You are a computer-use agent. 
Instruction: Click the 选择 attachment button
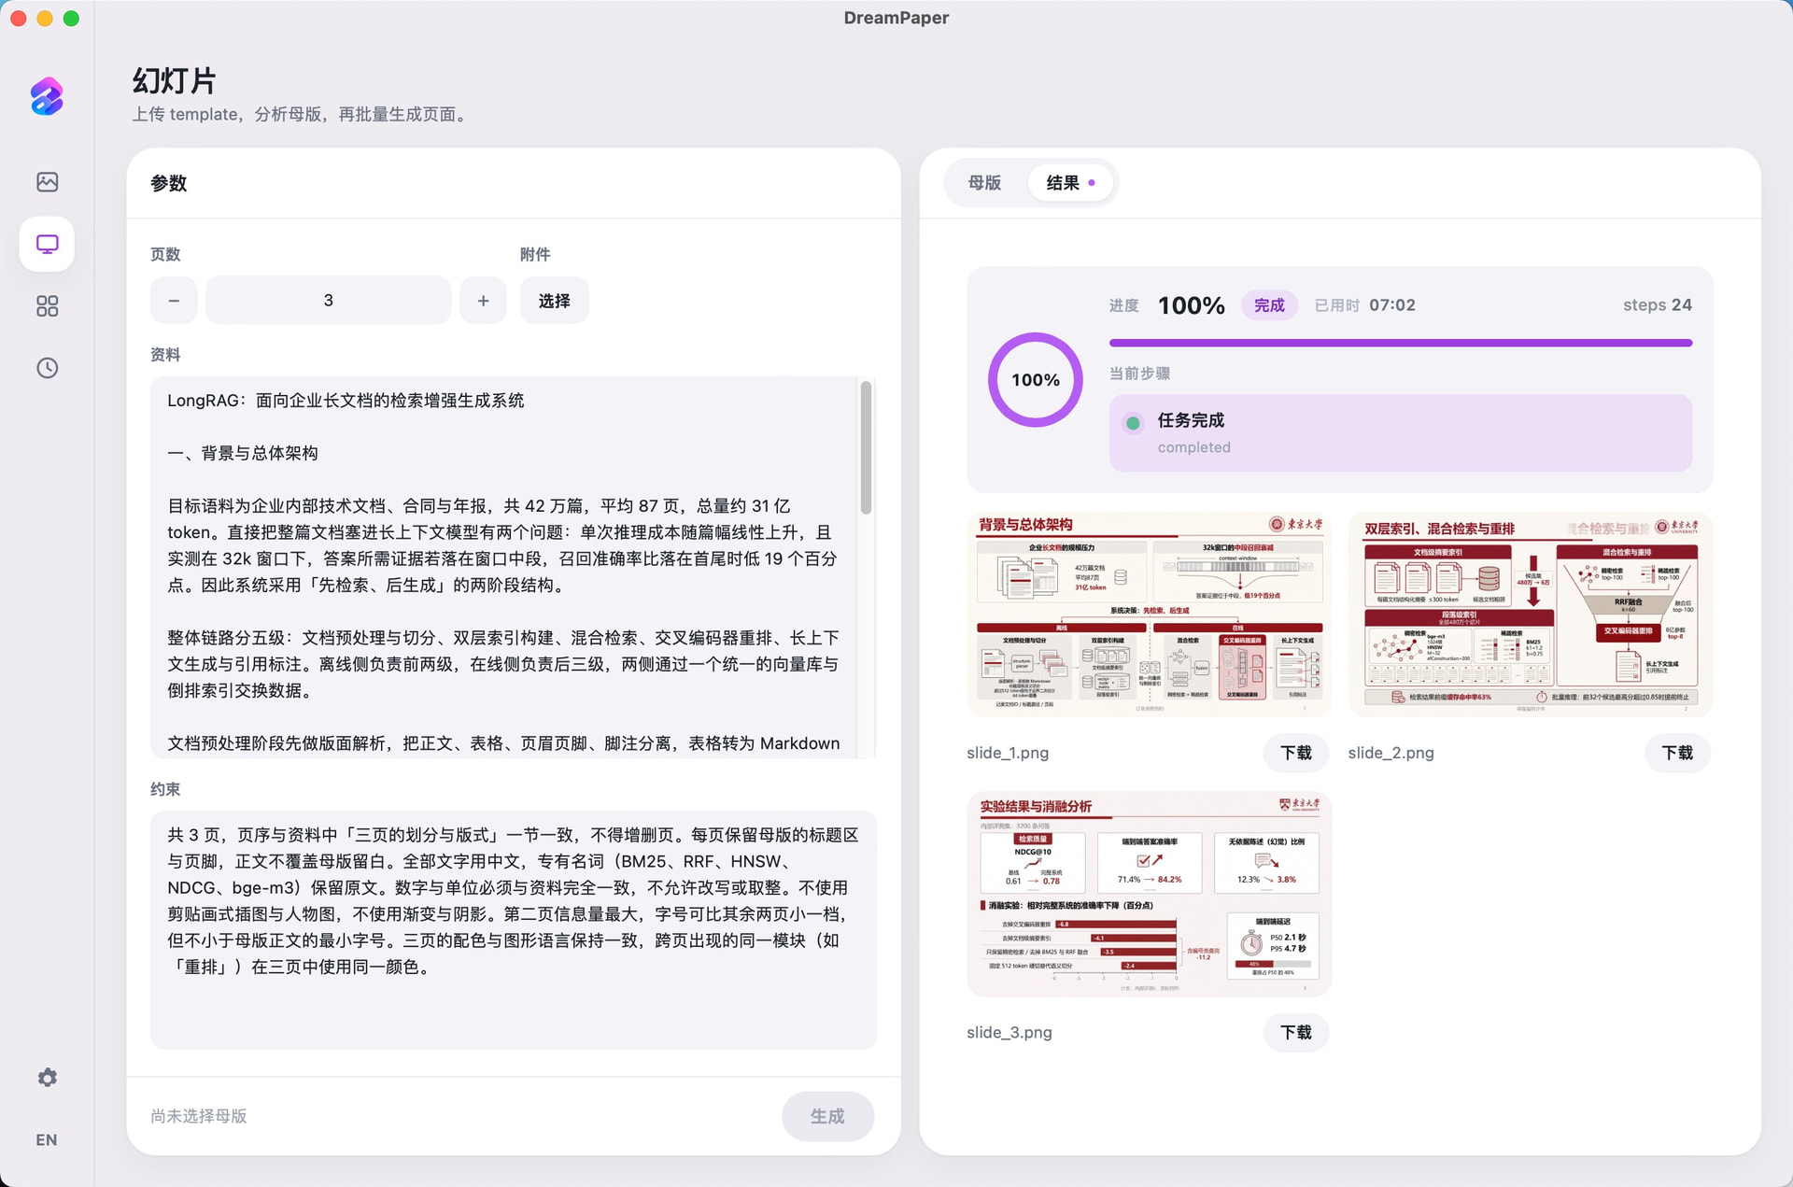[554, 301]
